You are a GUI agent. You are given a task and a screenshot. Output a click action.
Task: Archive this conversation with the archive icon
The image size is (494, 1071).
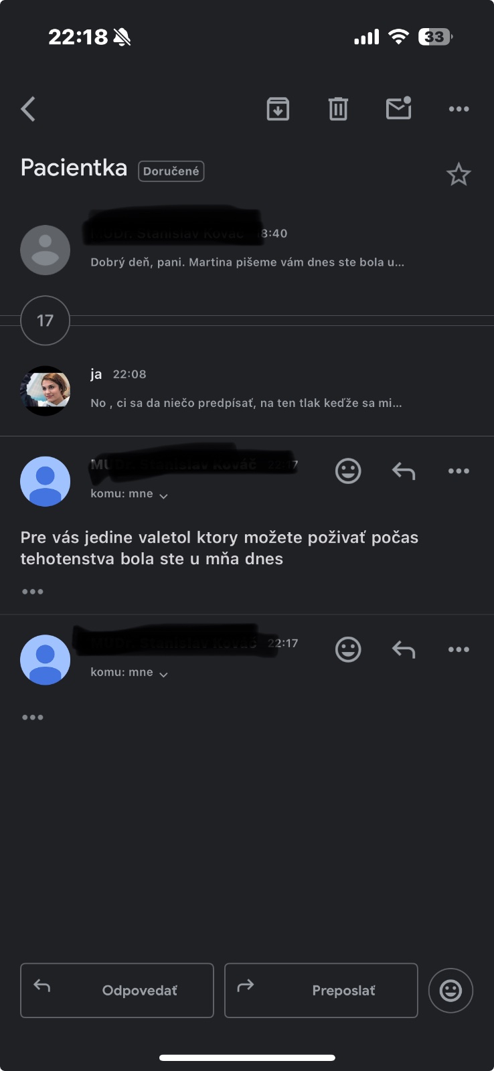(x=278, y=108)
